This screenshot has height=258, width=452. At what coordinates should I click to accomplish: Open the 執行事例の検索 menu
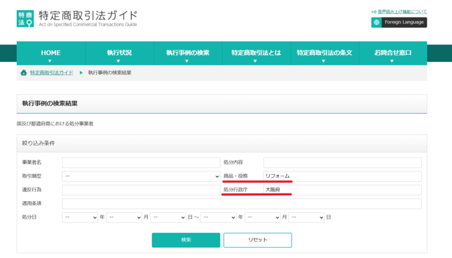point(188,54)
